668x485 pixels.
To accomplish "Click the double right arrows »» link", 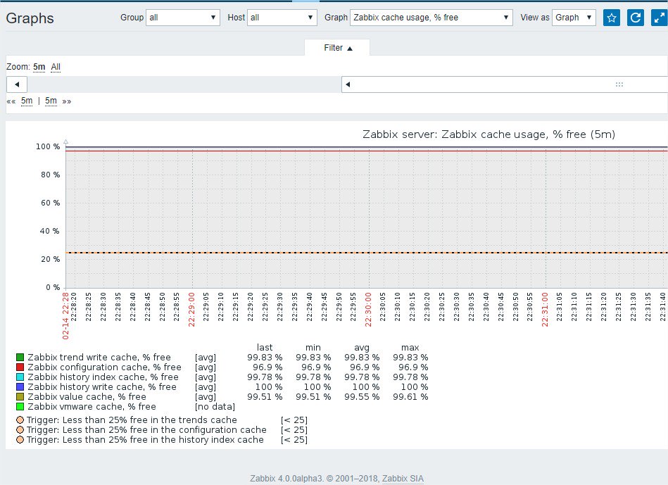I will (66, 101).
